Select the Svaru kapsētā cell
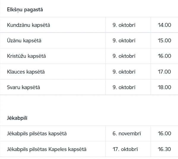 53,87
